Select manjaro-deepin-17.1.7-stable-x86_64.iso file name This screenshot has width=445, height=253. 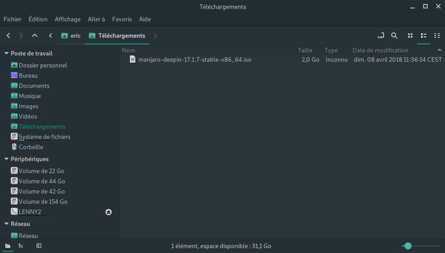pos(195,60)
